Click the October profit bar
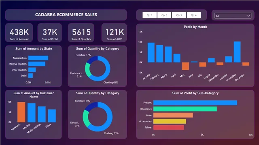 coord(228,59)
